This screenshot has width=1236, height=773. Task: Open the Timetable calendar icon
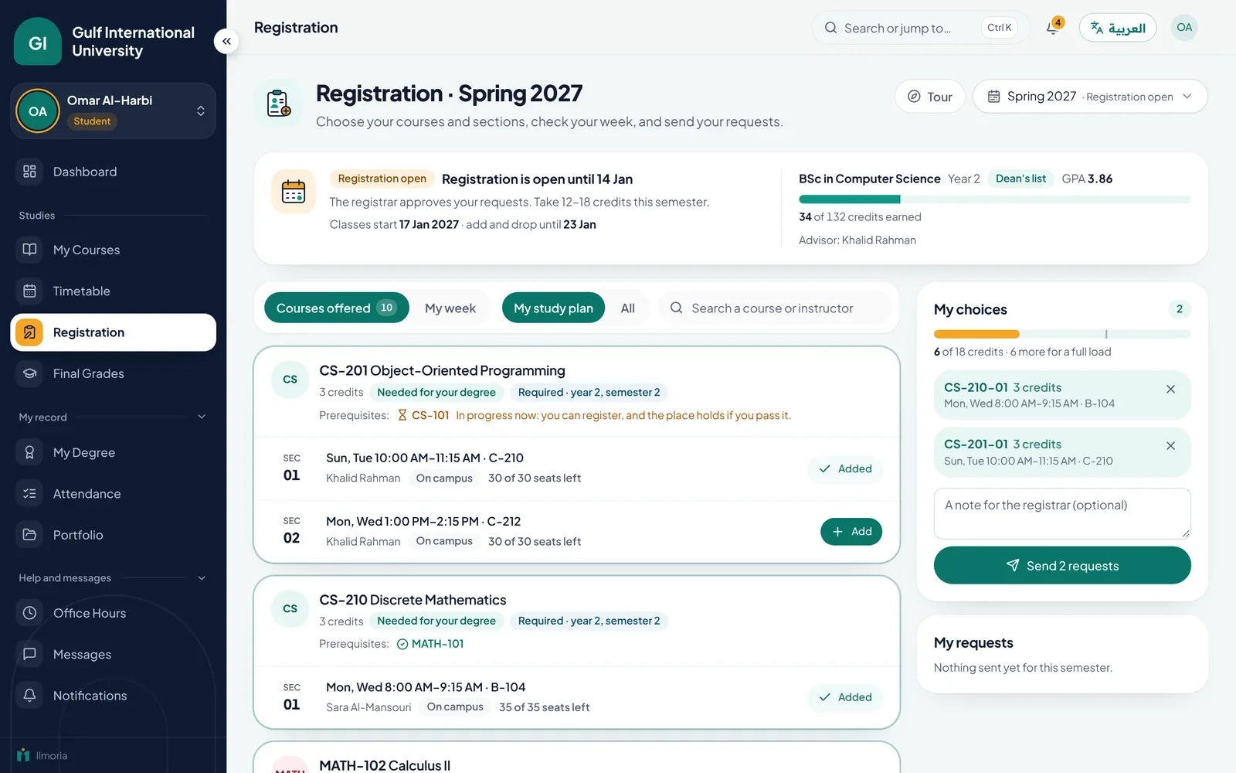pyautogui.click(x=29, y=291)
